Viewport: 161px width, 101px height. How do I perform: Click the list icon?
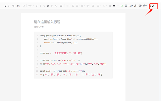(98, 6)
